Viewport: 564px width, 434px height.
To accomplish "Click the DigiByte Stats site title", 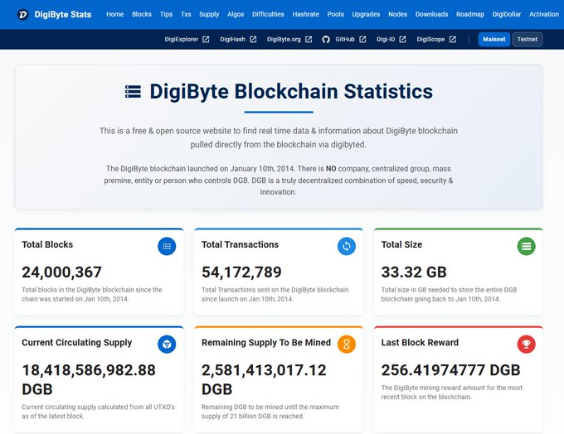I will (x=63, y=14).
